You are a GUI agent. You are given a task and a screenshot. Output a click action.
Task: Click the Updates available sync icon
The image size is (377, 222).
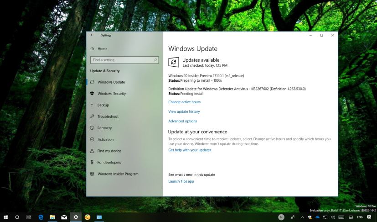tap(174, 62)
